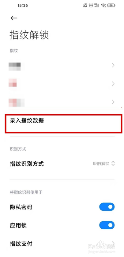Tap the 应用锁 label text
Screen dimensions: 124x257
pyautogui.click(x=18, y=225)
